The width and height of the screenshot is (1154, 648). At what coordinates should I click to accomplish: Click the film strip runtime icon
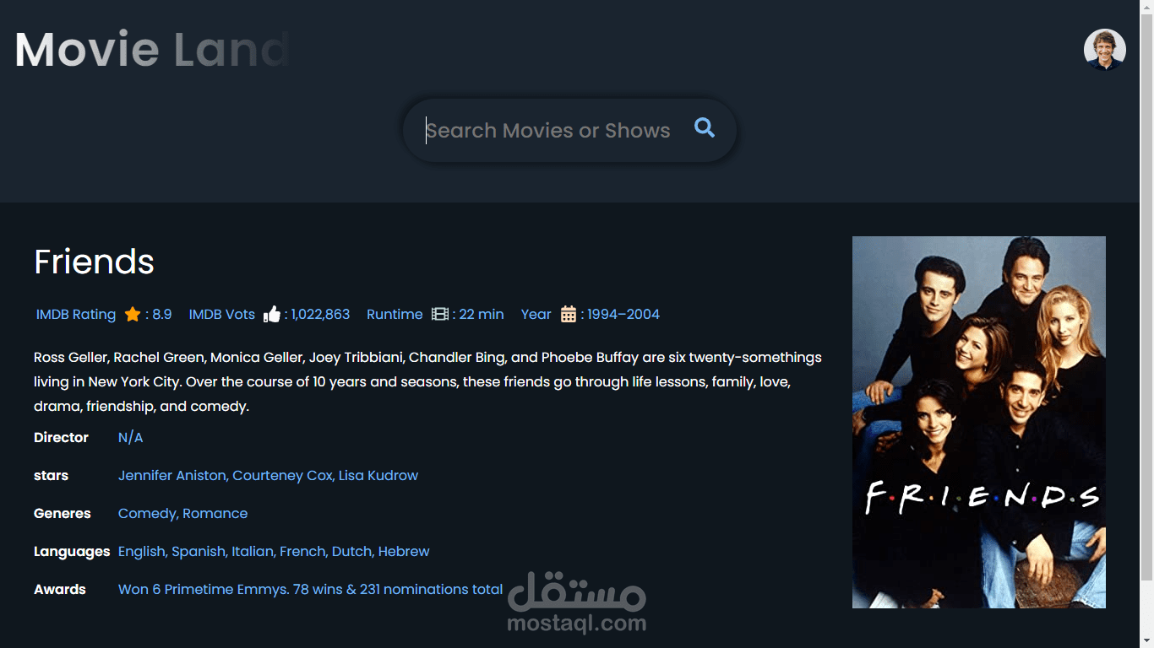[x=440, y=314]
